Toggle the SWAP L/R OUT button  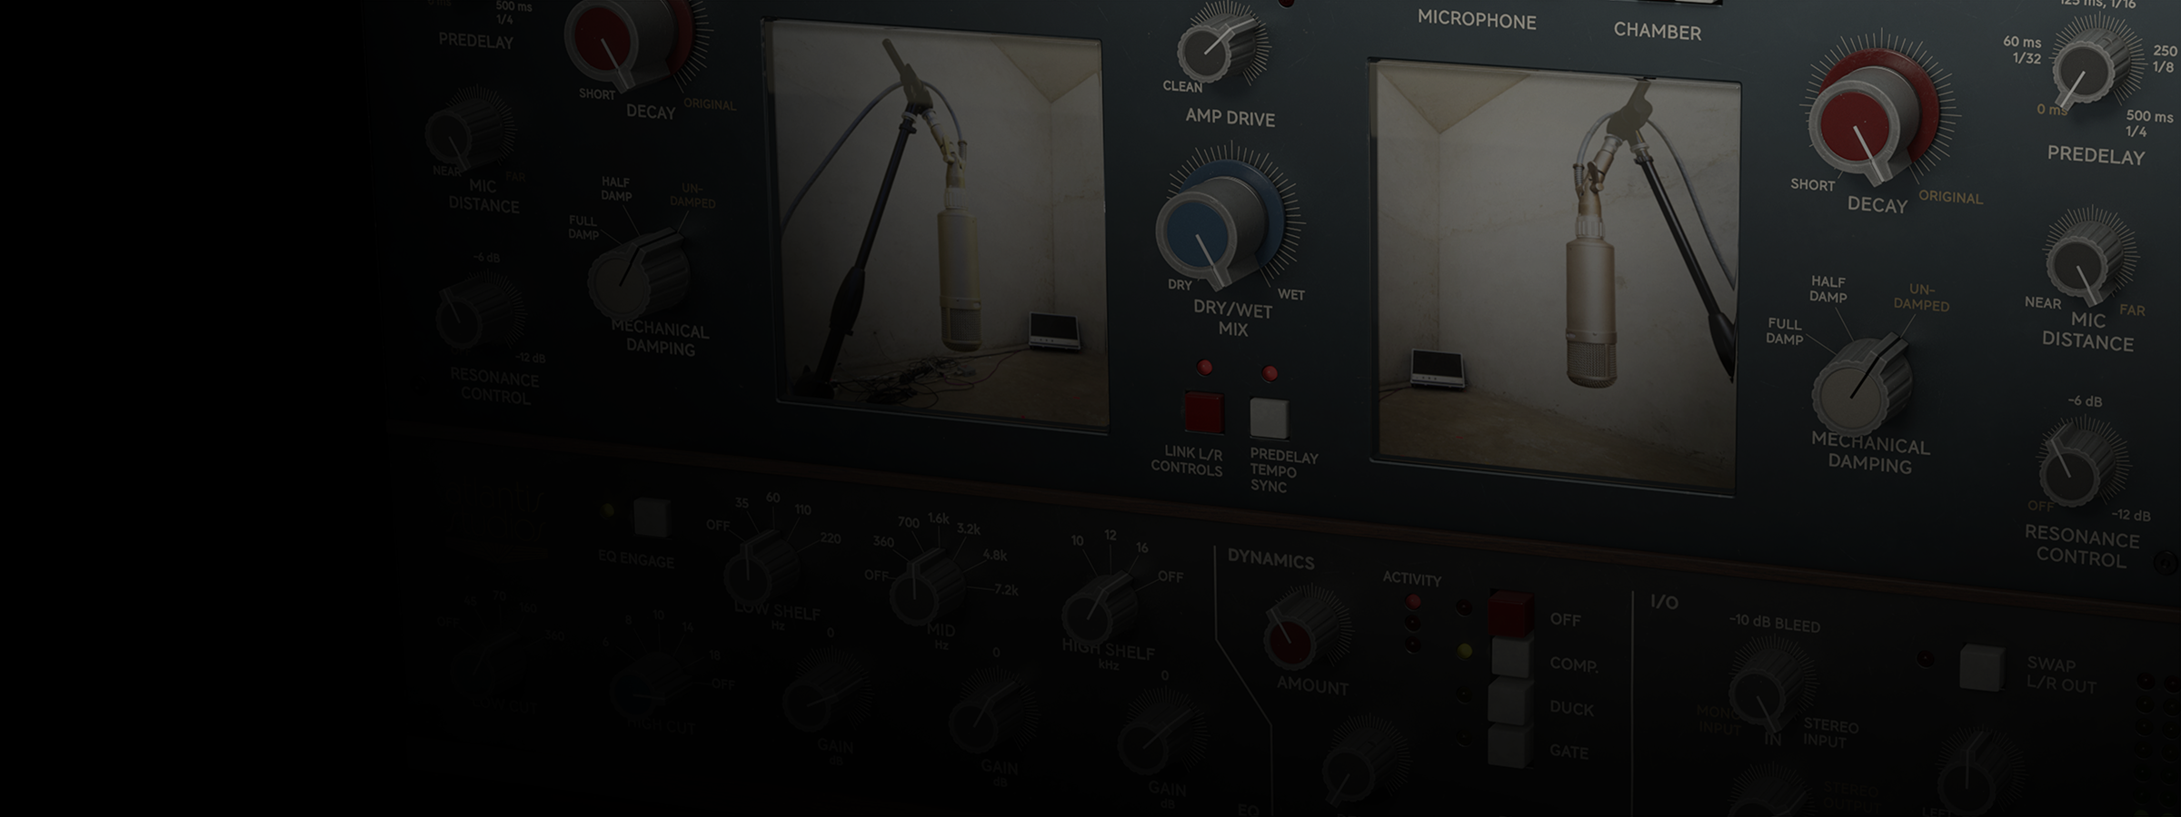[x=1981, y=667]
